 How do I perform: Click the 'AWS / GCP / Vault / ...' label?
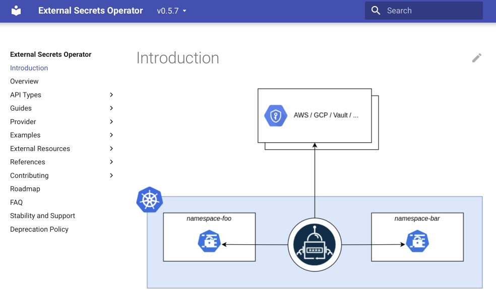(x=326, y=116)
